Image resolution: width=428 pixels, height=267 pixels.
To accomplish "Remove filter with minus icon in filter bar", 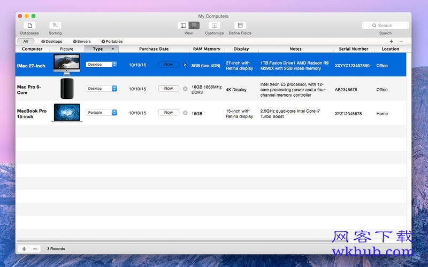I will tap(401, 42).
